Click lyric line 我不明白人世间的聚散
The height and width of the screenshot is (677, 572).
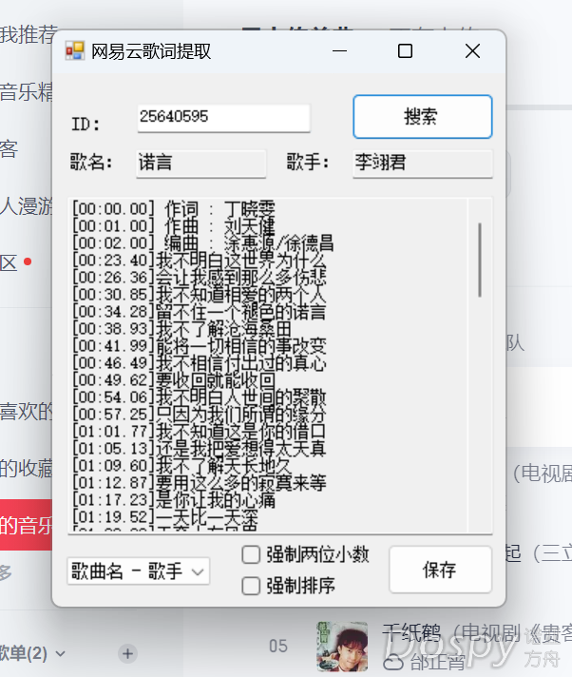(x=199, y=397)
